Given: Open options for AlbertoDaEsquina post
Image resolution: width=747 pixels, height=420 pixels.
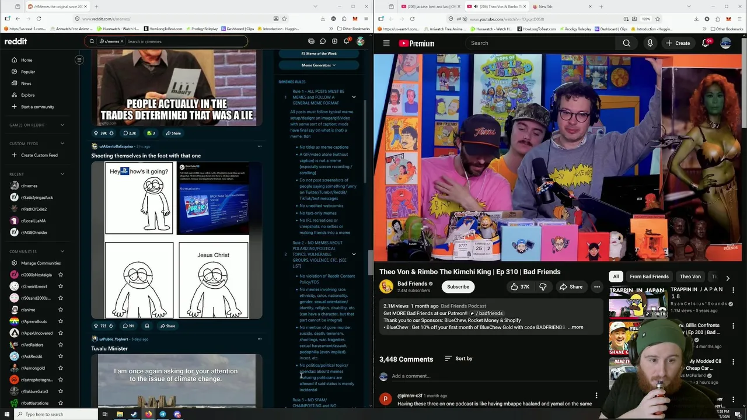Looking at the screenshot, I should (x=259, y=146).
